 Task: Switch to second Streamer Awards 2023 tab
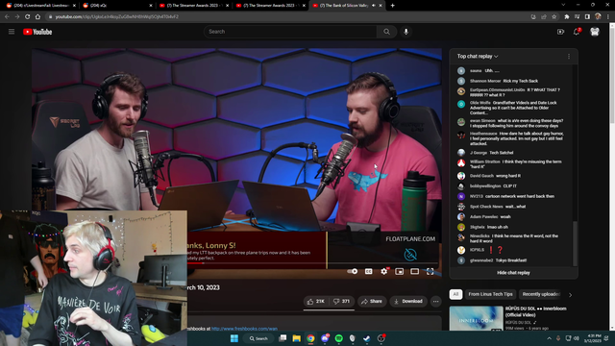click(271, 6)
